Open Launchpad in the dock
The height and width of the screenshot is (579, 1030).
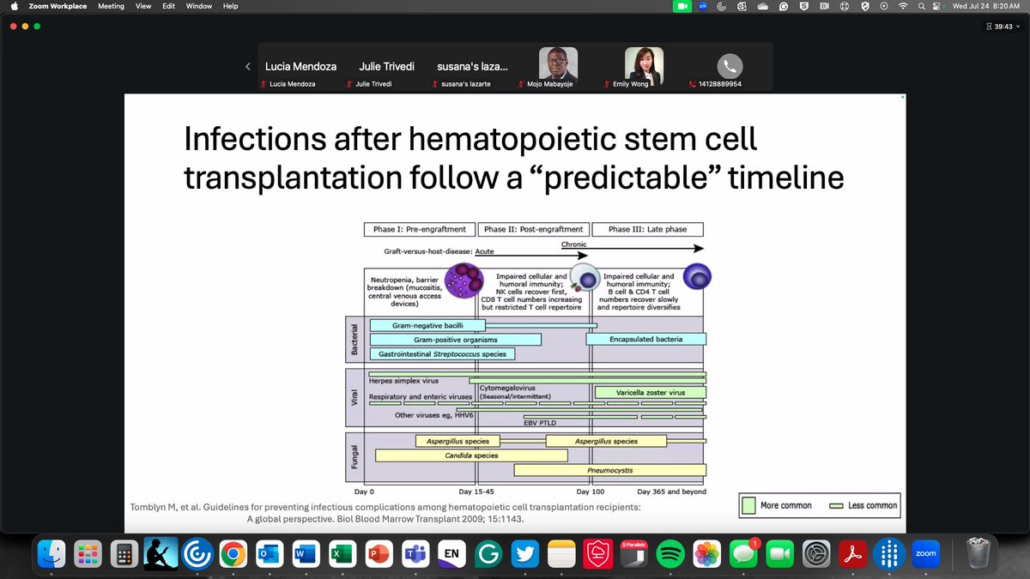click(88, 554)
